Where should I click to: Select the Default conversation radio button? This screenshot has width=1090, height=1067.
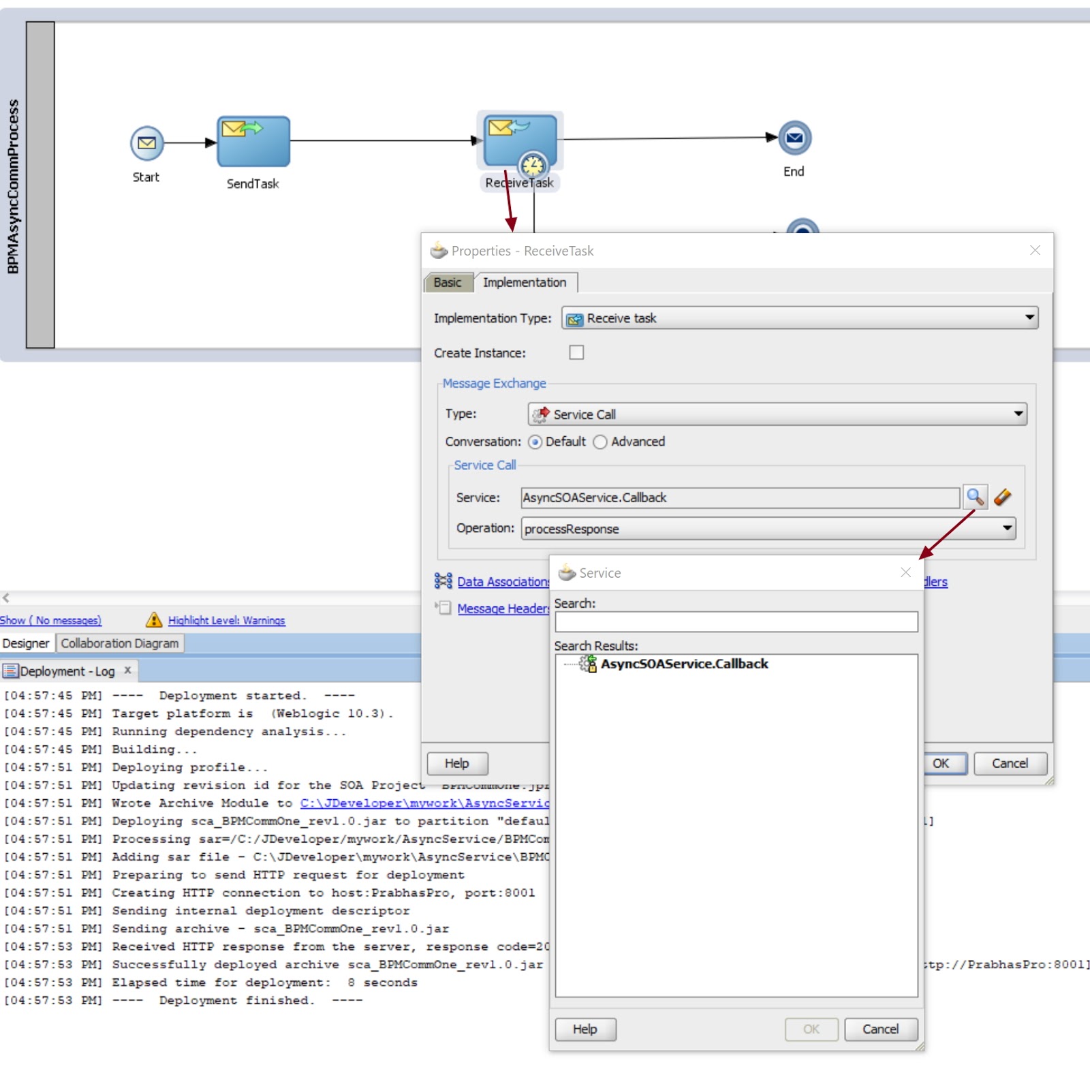coord(535,442)
